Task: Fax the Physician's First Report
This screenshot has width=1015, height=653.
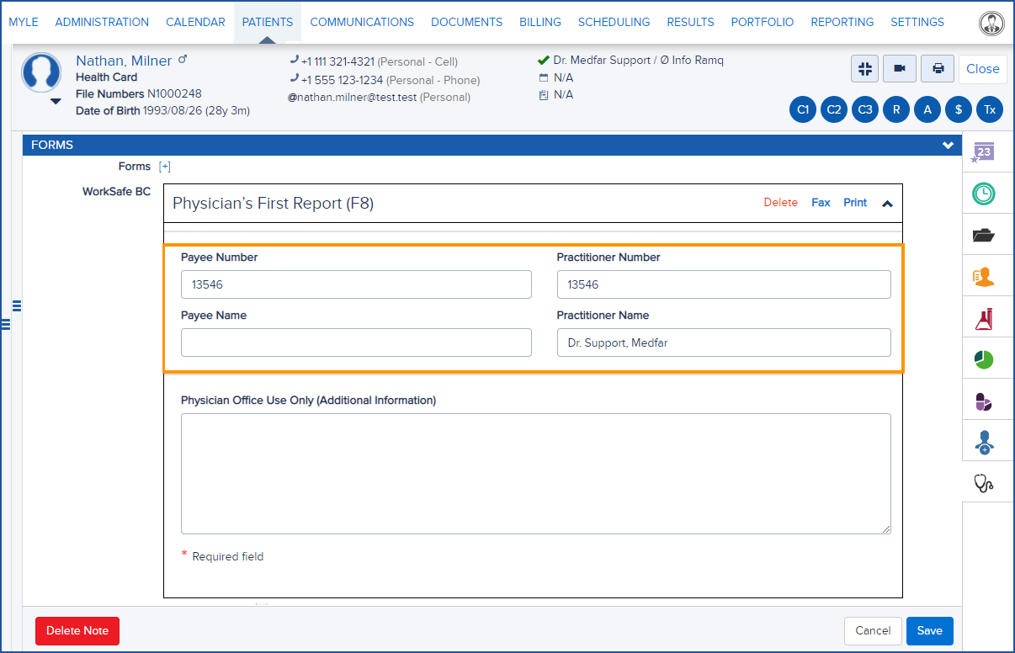Action: click(x=821, y=202)
